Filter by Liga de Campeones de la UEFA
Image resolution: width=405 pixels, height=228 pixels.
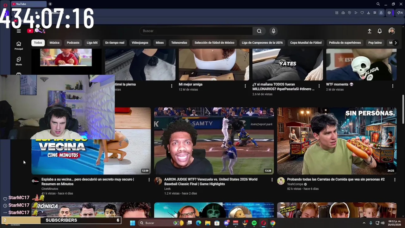pos(262,43)
